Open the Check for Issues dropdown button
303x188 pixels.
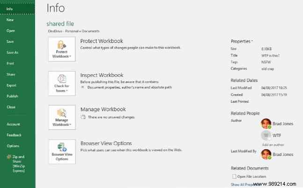pos(62,84)
